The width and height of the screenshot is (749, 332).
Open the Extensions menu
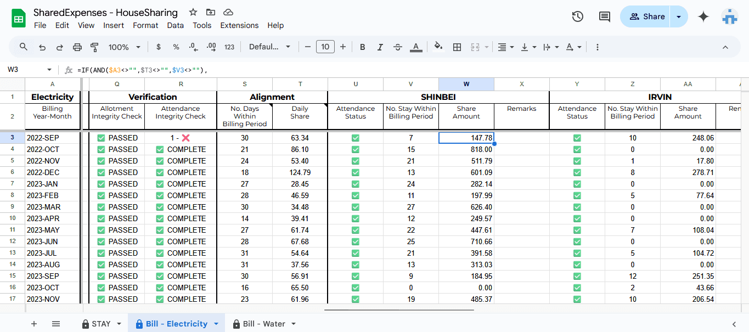[x=239, y=25]
